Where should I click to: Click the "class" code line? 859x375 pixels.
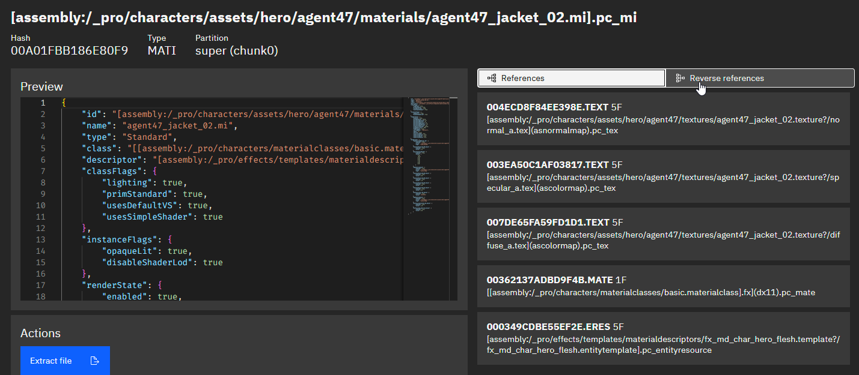242,148
